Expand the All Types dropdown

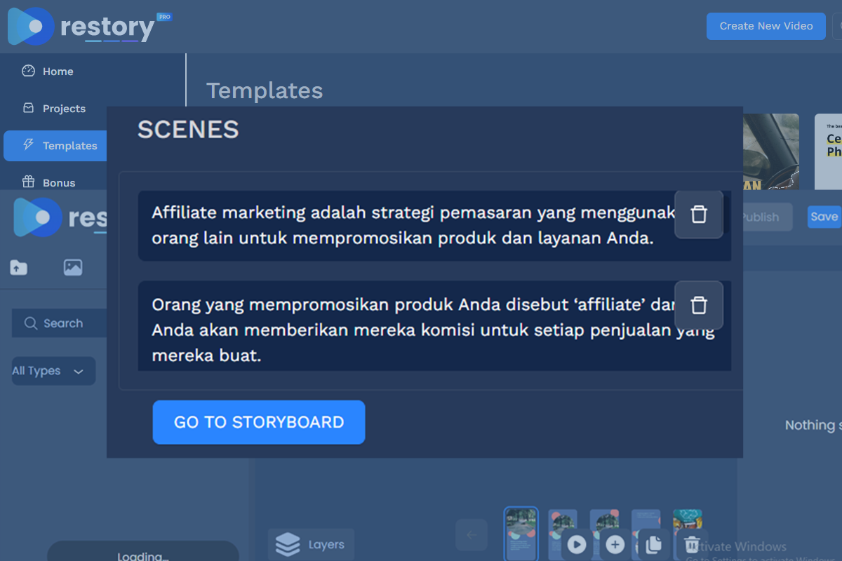[x=53, y=371]
